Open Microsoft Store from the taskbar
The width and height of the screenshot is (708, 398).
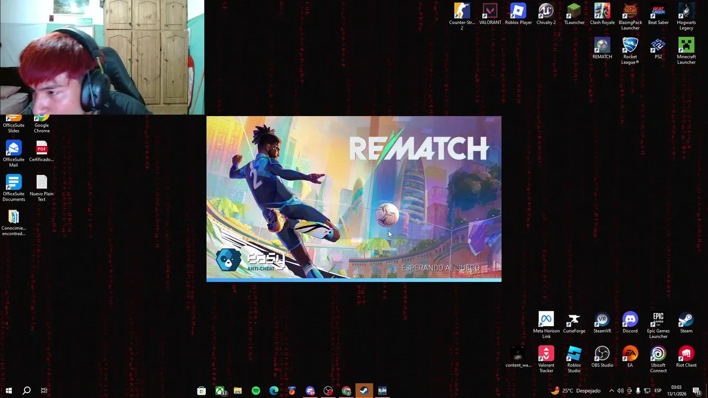pos(201,391)
